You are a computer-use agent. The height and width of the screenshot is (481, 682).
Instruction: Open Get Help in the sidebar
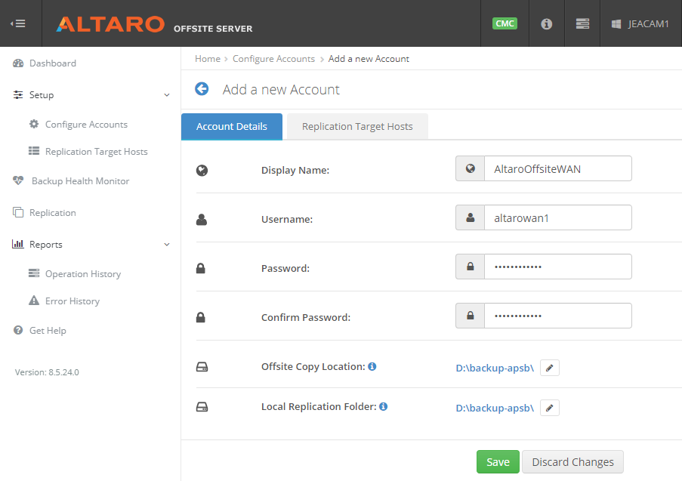click(48, 331)
